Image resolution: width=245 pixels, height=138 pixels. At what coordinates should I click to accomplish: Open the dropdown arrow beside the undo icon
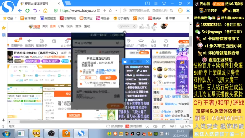tap(39, 10)
